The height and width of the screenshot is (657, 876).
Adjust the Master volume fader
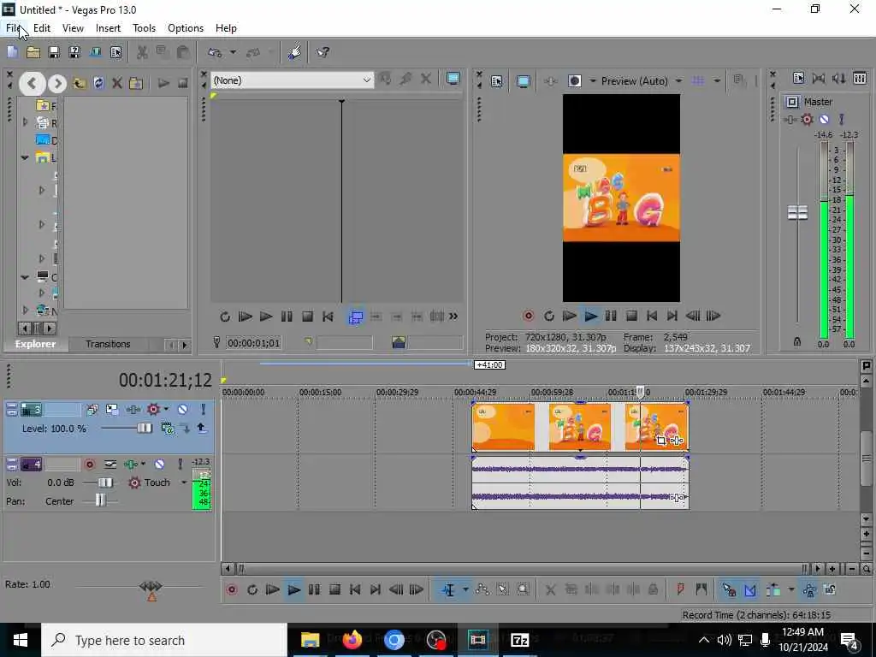point(797,212)
